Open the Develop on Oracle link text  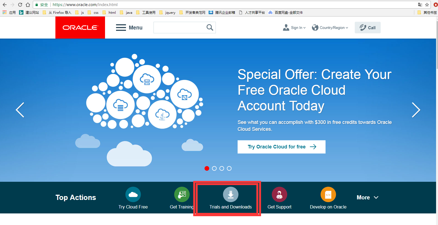tap(328, 207)
